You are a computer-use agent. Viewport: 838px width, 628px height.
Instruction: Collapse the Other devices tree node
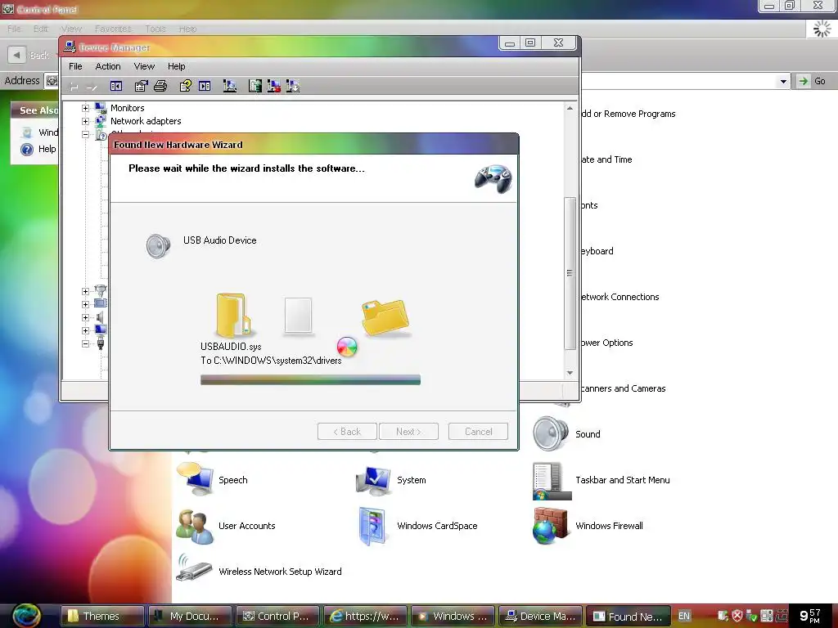[85, 135]
